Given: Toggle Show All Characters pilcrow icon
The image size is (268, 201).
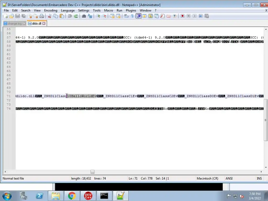Looking at the screenshot, I should point(132,16).
